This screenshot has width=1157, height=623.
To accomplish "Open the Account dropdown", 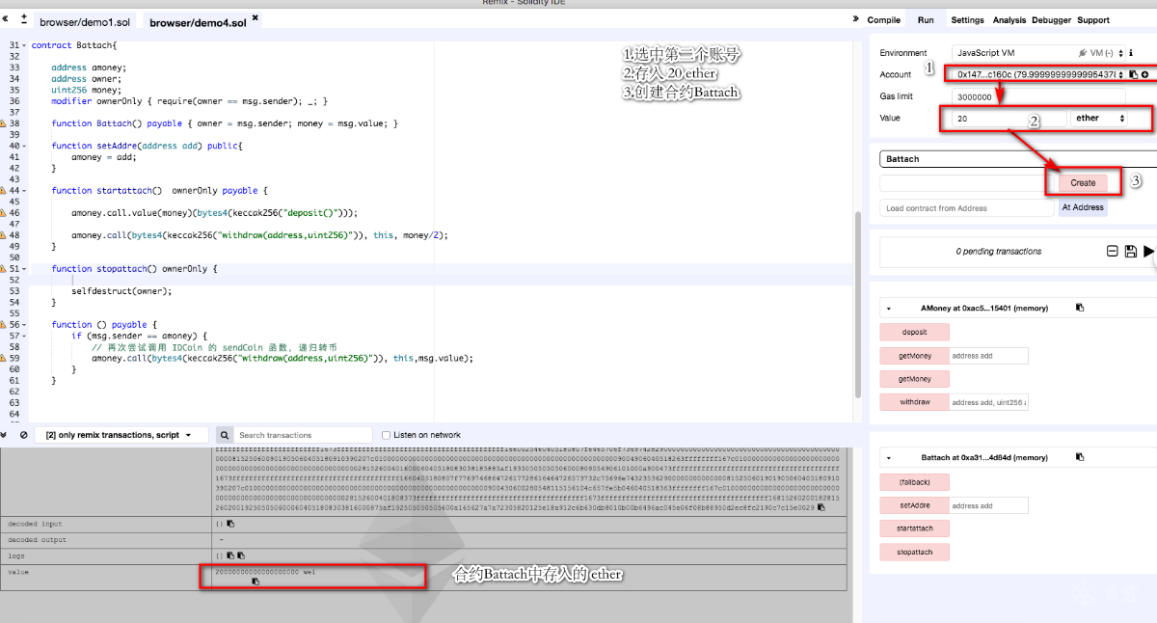I will [x=1039, y=74].
